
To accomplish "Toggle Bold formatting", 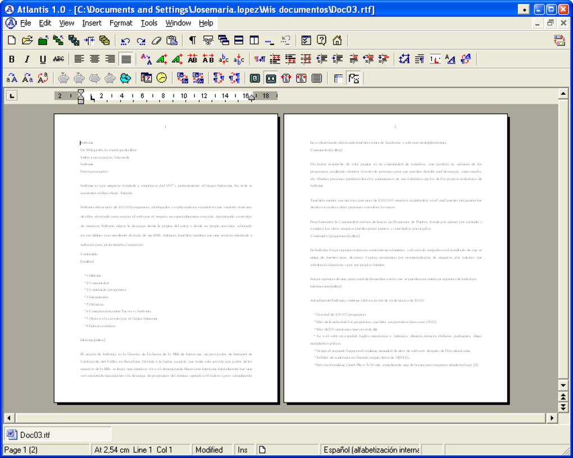I will (12, 59).
